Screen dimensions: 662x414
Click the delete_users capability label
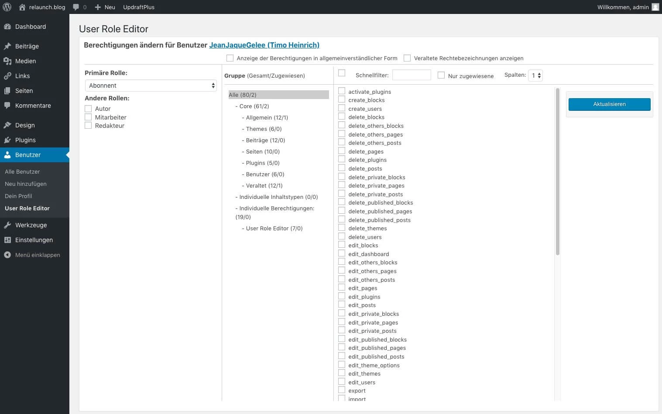pos(365,237)
